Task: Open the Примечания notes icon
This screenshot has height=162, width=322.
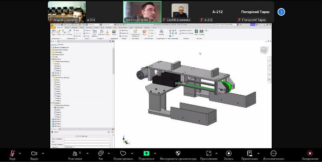Action: coord(250,154)
